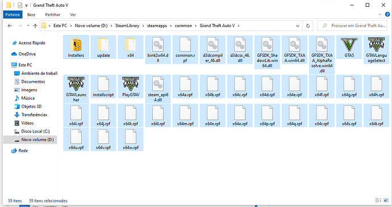The width and height of the screenshot is (392, 207).
Task: Navigate to steamapps in address bar
Action: 157,26
